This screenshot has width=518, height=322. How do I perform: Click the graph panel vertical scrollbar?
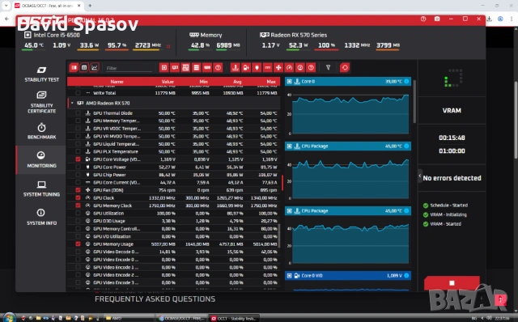point(414,101)
